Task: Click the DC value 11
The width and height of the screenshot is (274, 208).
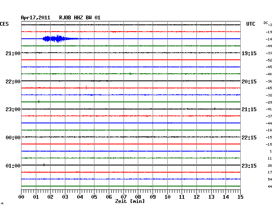Action: (270, 158)
